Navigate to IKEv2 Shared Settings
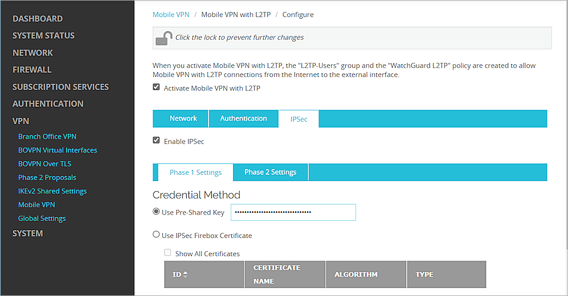Image resolution: width=568 pixels, height=296 pixels. point(52,191)
